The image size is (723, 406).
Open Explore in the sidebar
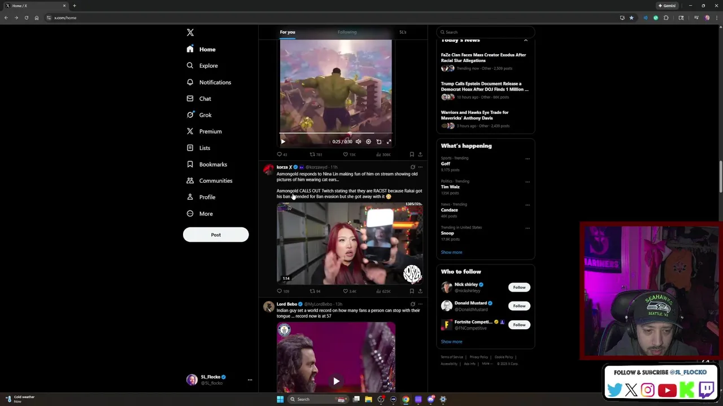tap(202, 65)
